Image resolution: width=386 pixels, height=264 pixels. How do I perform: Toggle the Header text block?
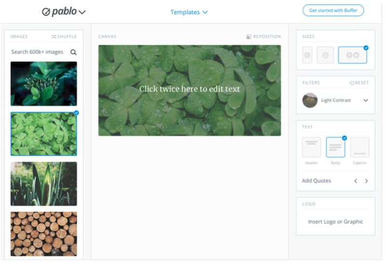(311, 147)
